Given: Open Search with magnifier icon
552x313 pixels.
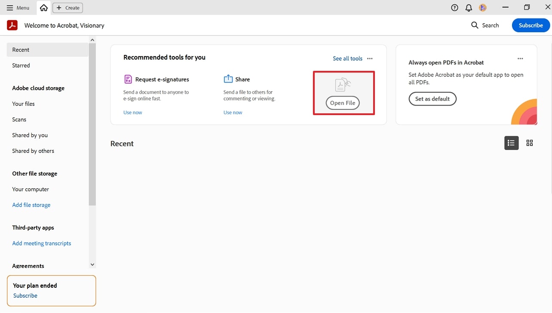Looking at the screenshot, I should pos(485,25).
